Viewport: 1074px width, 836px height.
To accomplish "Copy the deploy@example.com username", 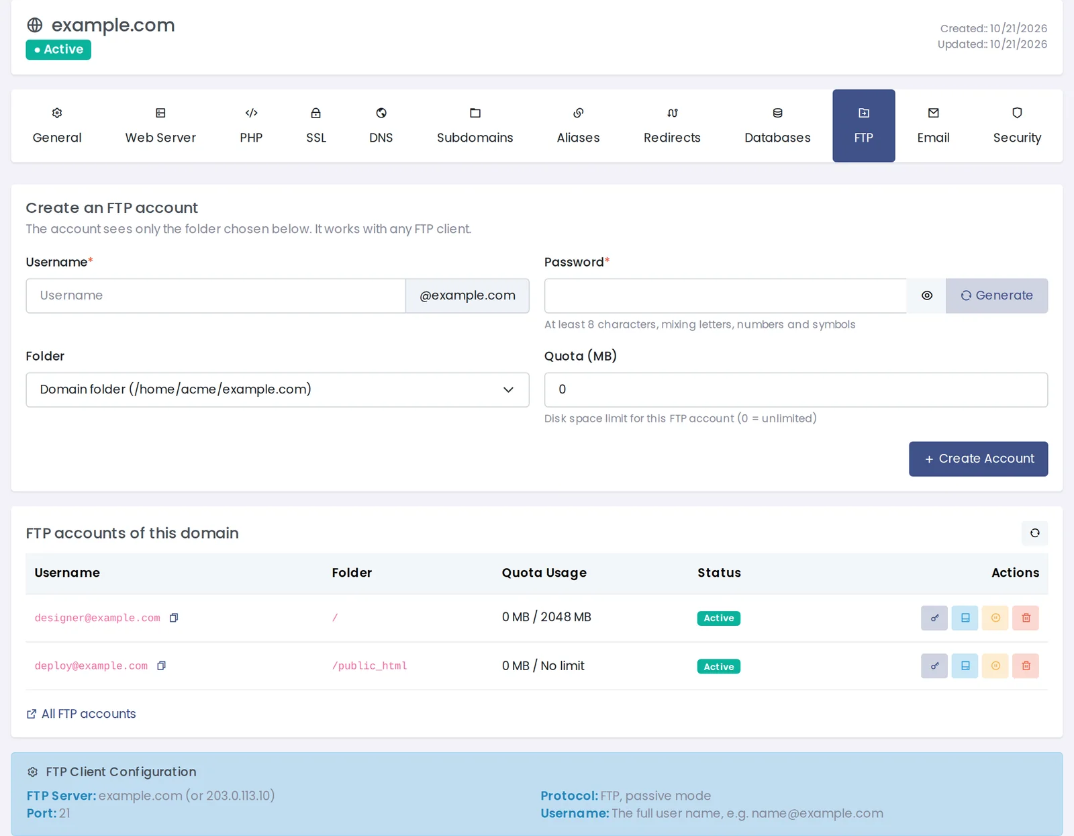I will 161,666.
